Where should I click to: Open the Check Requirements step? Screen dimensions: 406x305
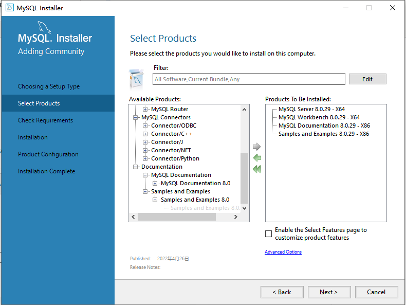pyautogui.click(x=45, y=120)
